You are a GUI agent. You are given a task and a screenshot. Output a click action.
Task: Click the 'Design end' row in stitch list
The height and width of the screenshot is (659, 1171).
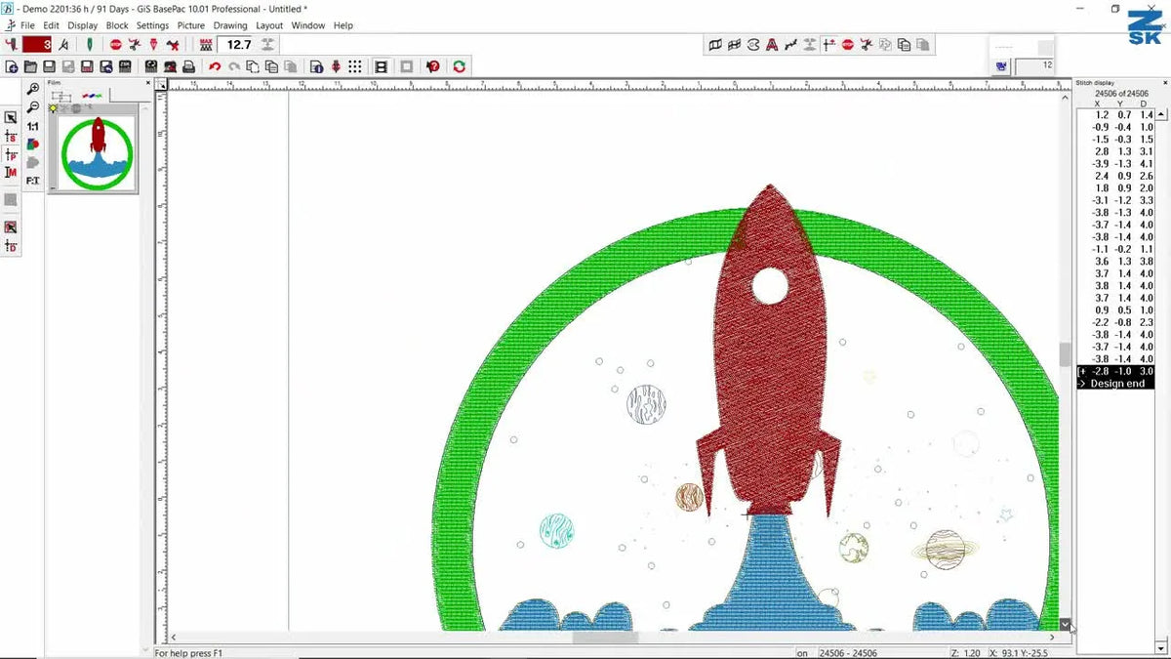pyautogui.click(x=1115, y=384)
